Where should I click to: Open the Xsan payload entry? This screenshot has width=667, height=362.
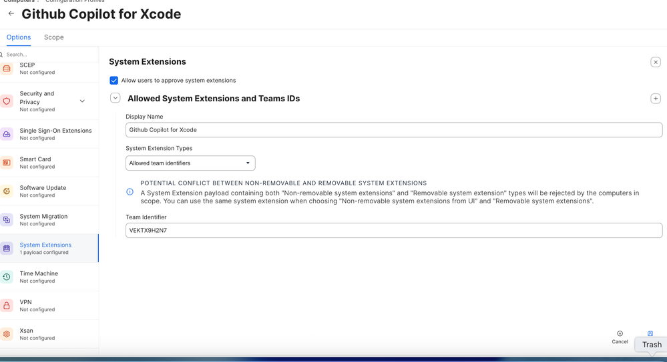49,334
